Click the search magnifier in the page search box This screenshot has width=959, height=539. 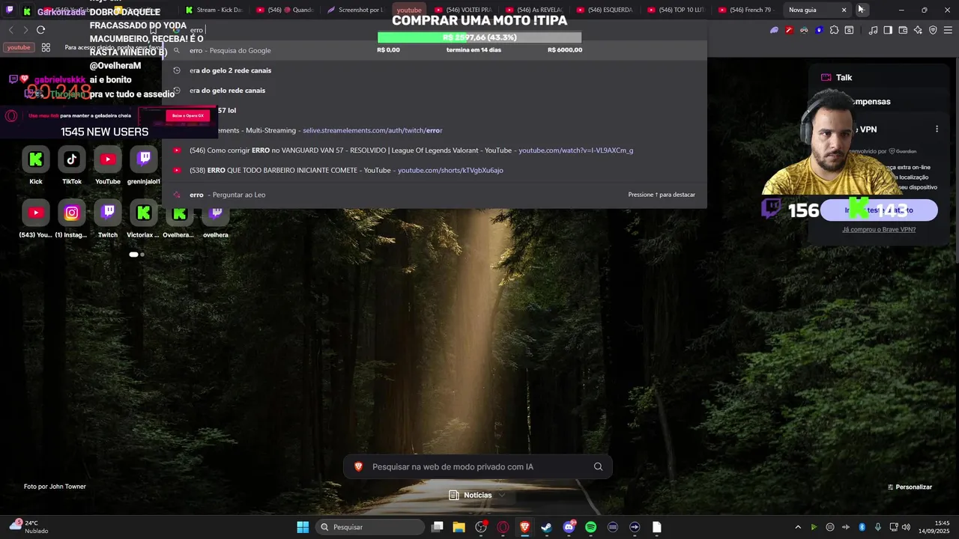click(x=598, y=466)
